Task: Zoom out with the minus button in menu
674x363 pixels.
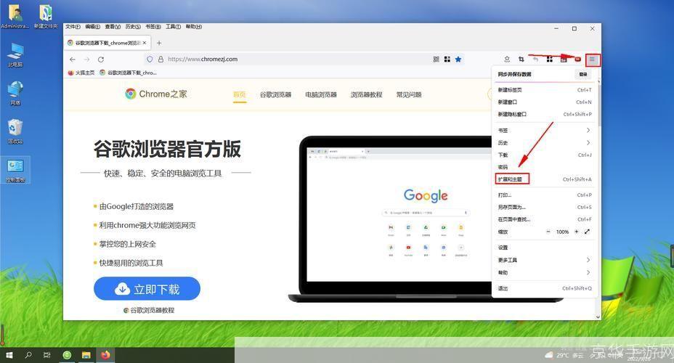Action: click(x=548, y=232)
